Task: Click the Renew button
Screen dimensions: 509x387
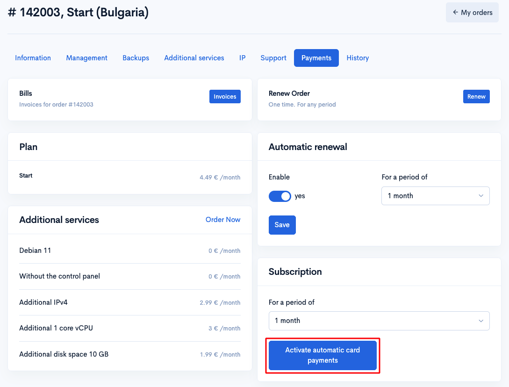Action: 476,96
